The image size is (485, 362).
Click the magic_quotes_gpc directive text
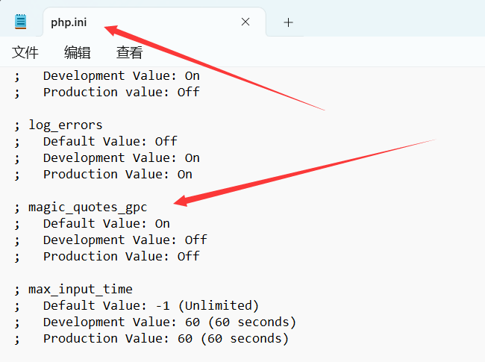click(88, 207)
